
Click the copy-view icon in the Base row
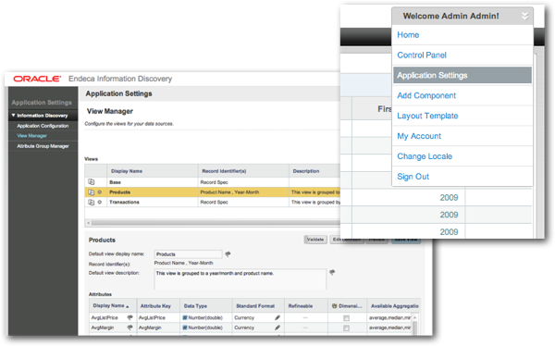(x=91, y=182)
